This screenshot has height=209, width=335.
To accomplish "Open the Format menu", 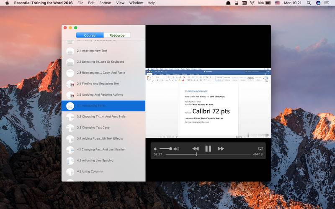I will click(105, 3).
